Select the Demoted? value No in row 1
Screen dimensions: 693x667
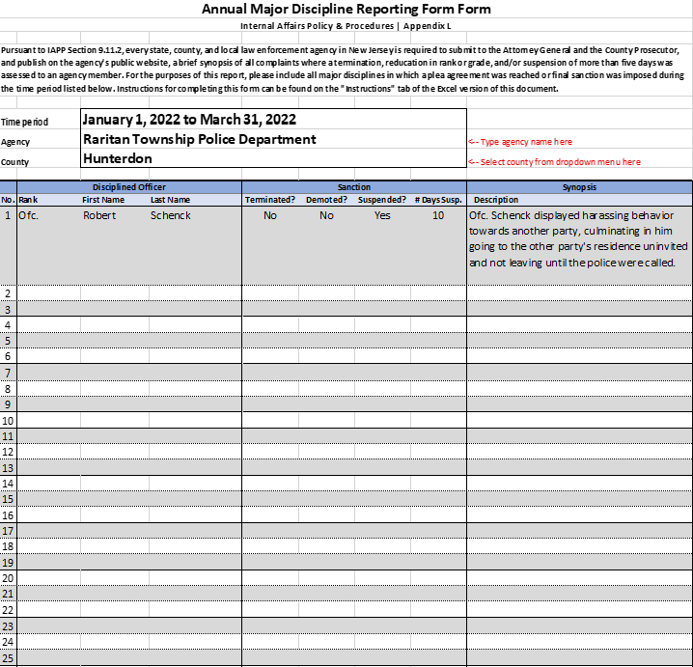(x=326, y=215)
